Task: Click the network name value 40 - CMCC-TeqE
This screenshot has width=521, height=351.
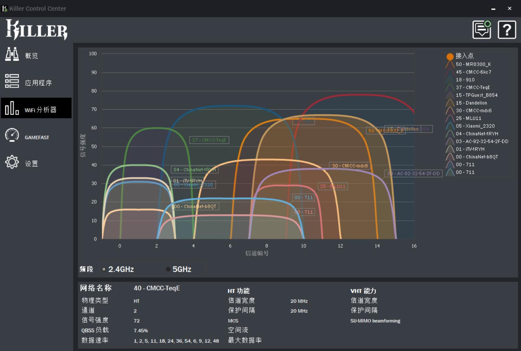Action: pos(157,288)
